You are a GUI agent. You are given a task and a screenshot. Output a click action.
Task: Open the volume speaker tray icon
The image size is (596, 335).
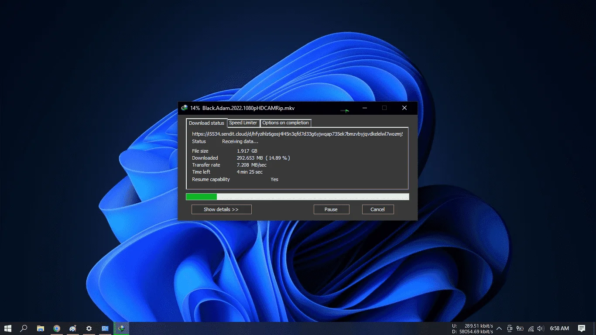pyautogui.click(x=541, y=328)
